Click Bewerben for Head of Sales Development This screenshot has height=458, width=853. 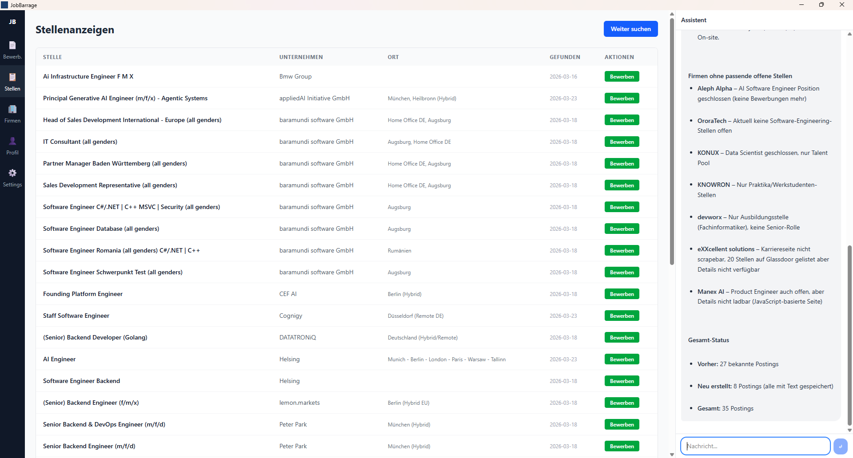click(x=622, y=120)
